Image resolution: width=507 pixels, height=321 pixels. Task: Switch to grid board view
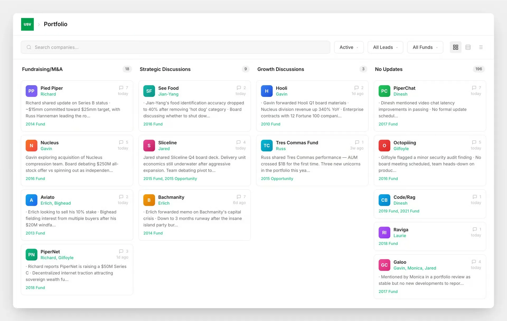click(x=456, y=47)
